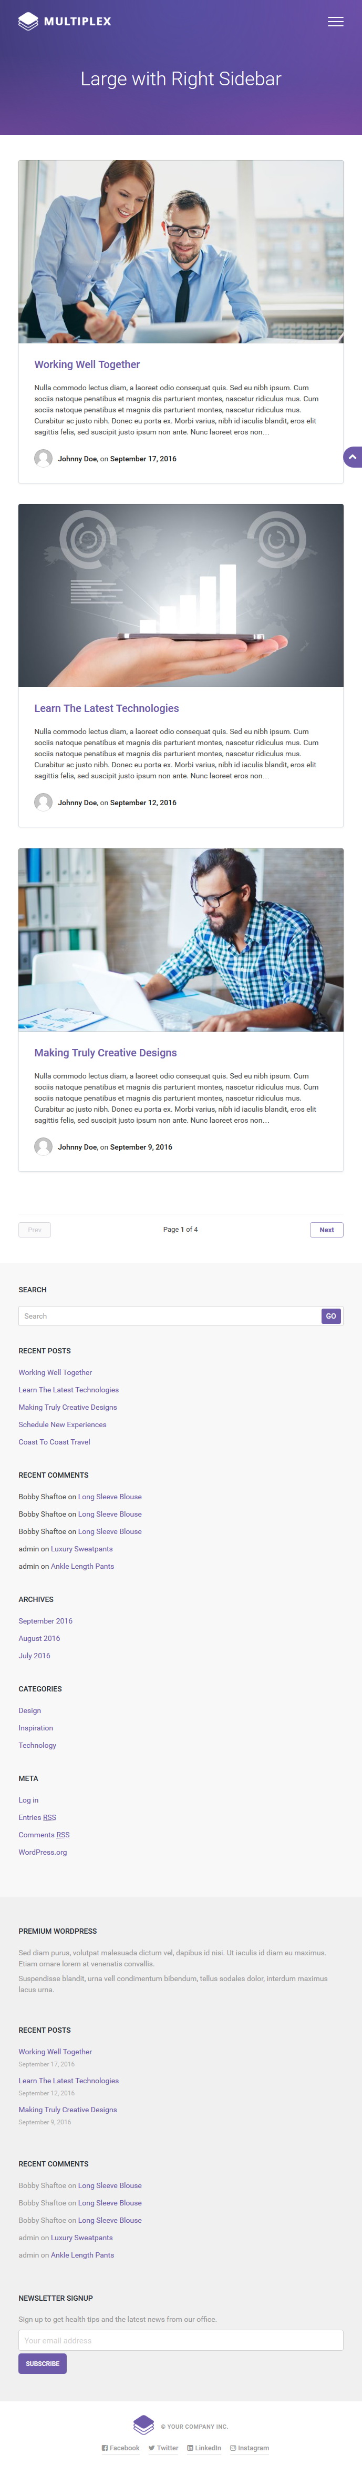Open the Facebook link in the footer
362x2474 pixels.
tap(121, 2448)
